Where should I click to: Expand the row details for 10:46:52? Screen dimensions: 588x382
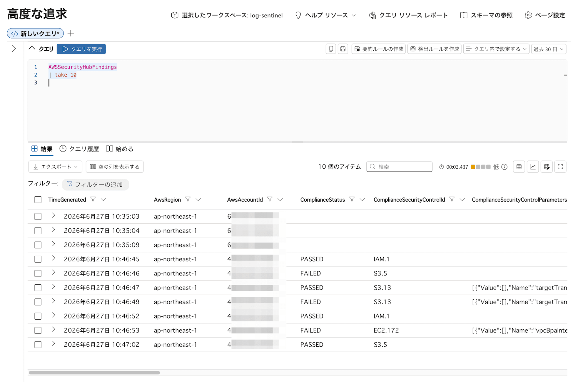click(54, 315)
